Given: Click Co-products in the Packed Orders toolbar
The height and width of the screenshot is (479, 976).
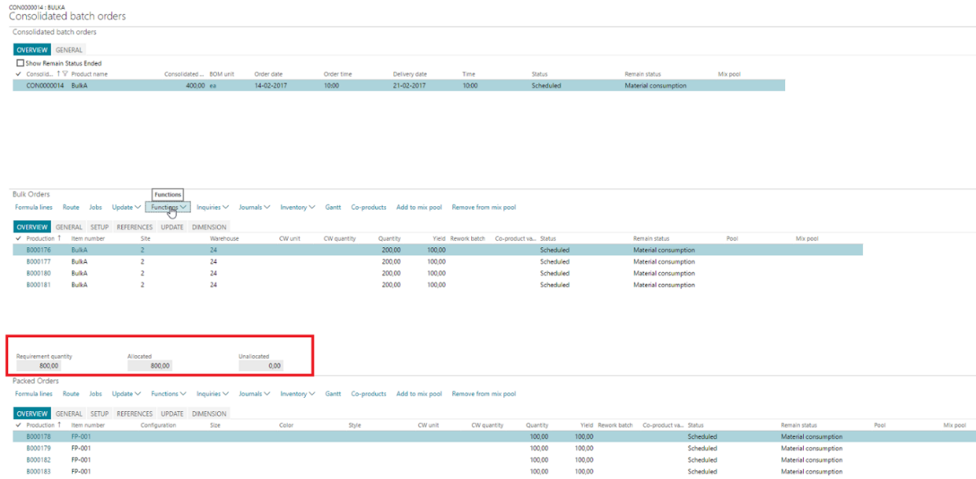Looking at the screenshot, I should tap(369, 394).
